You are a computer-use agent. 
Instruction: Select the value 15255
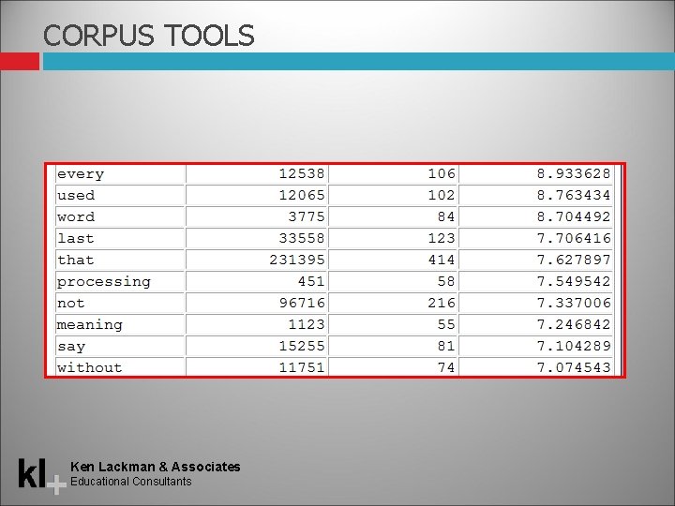pos(302,346)
